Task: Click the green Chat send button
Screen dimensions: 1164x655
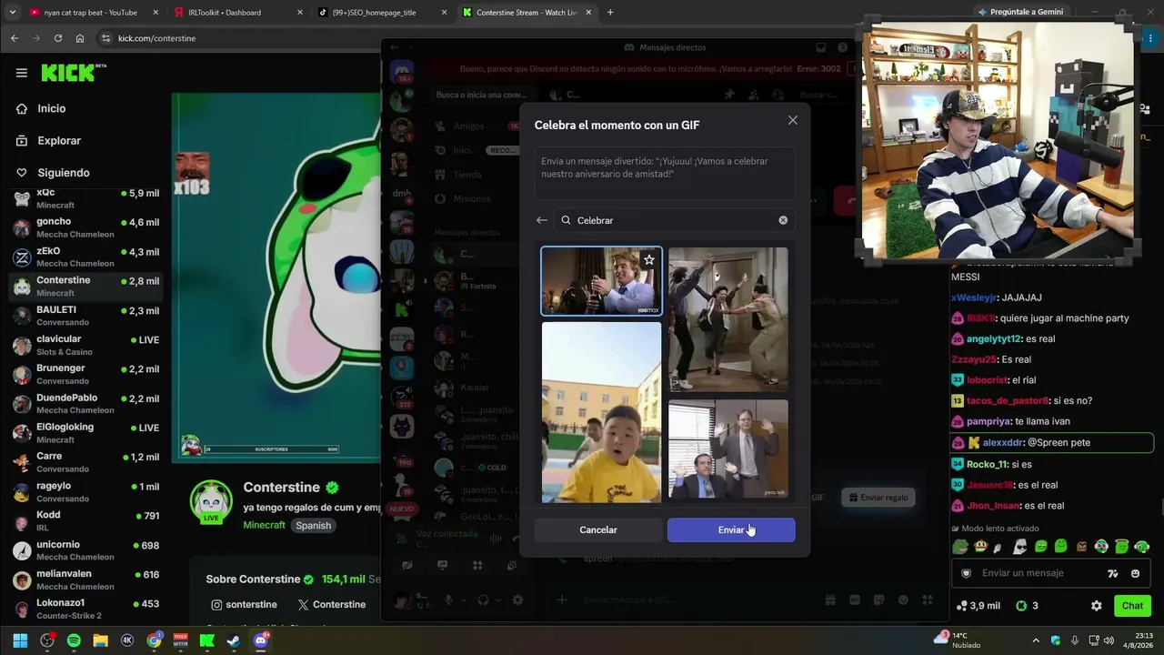Action: point(1132,606)
